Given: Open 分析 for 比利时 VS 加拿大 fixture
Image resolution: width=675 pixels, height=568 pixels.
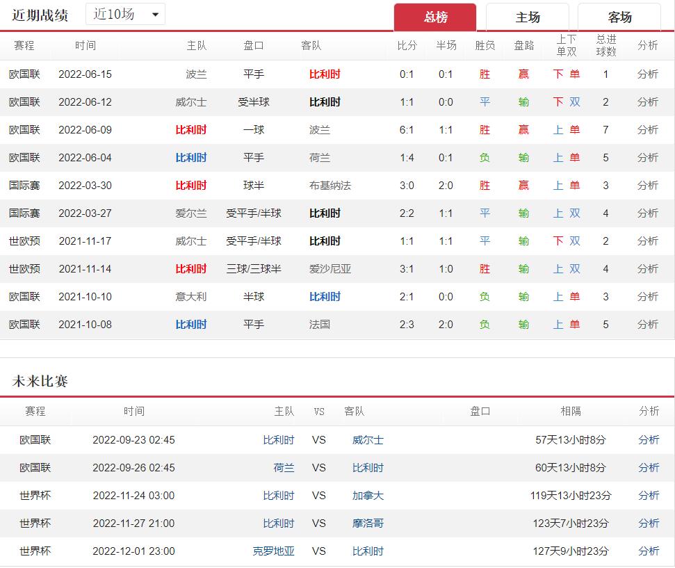Looking at the screenshot, I should [x=649, y=495].
